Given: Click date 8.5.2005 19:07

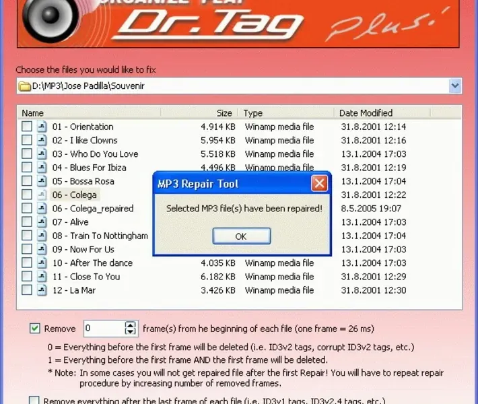Looking at the screenshot, I should 371,208.
